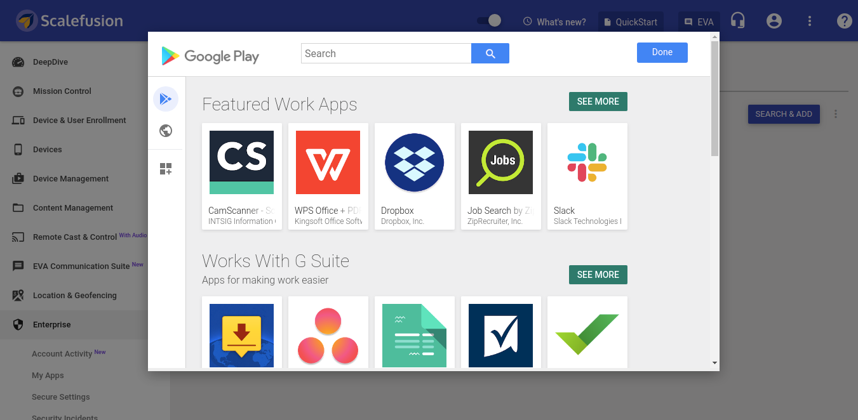The height and width of the screenshot is (420, 858).
Task: Open the green document app icon
Action: click(x=415, y=336)
